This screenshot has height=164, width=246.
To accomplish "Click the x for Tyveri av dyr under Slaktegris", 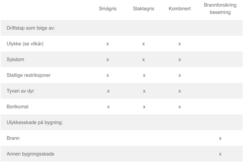I will pos(144,91).
